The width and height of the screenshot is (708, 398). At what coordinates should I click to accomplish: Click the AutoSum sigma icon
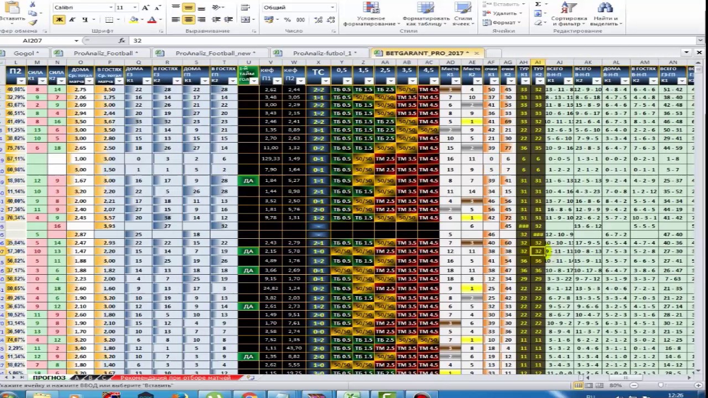(538, 4)
